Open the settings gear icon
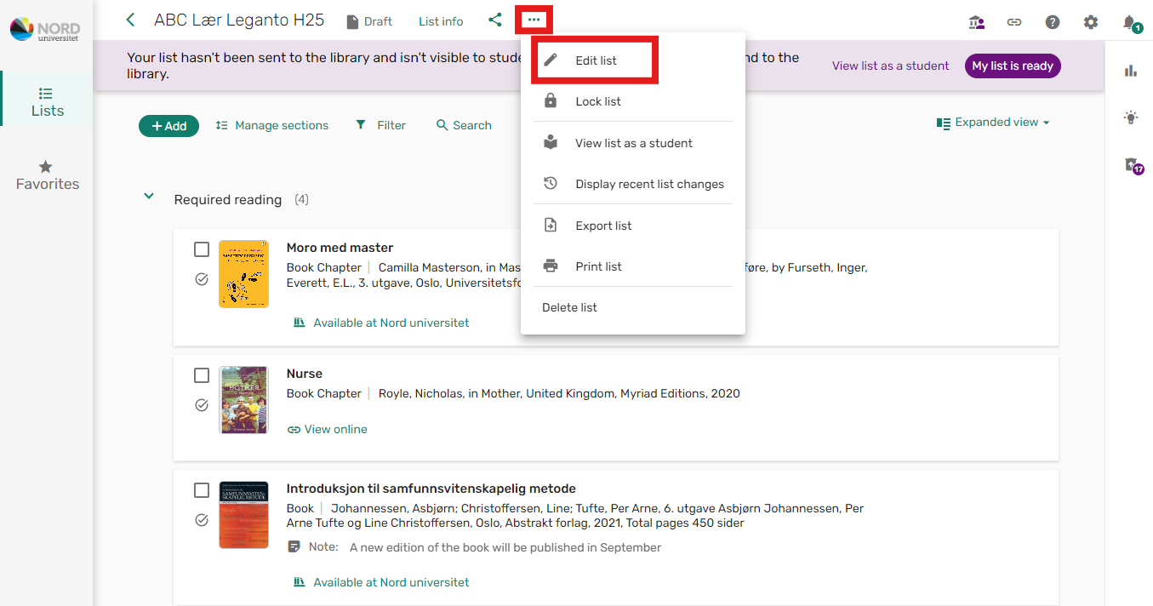 [1091, 22]
